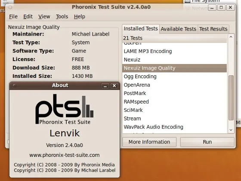Select the OpenArena test
Screen dimensions: 241x181
pos(174,85)
